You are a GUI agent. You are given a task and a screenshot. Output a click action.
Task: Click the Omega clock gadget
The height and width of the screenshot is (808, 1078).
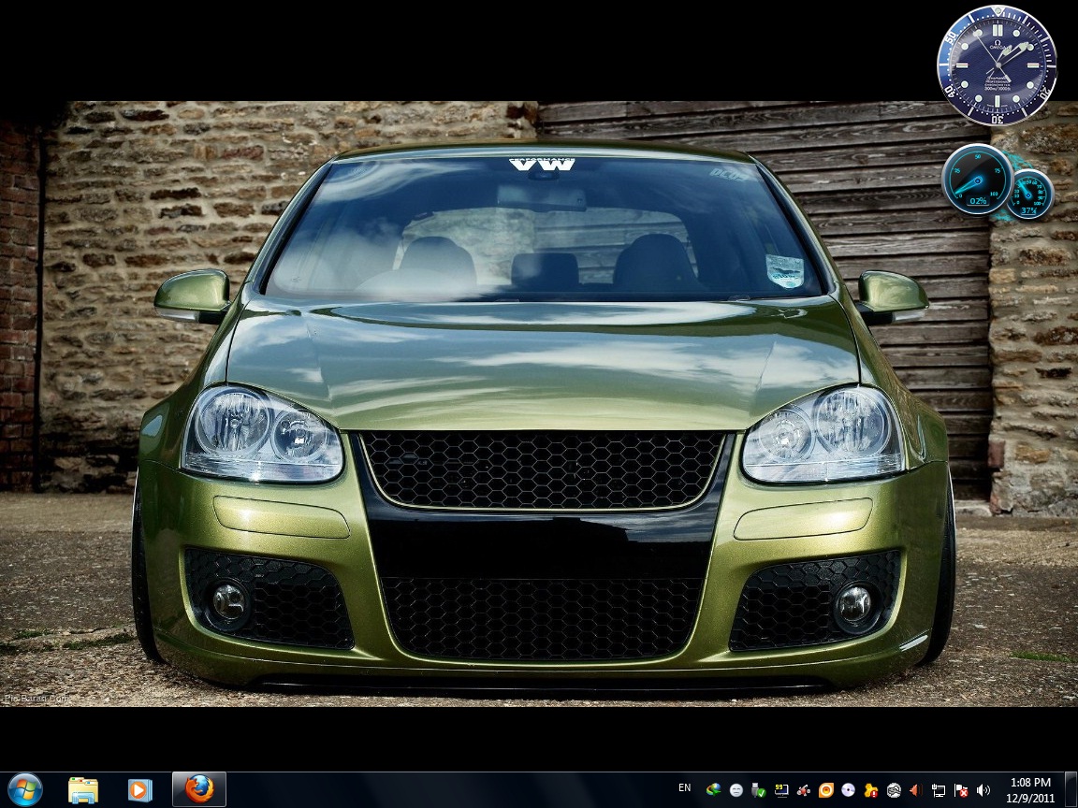click(997, 65)
